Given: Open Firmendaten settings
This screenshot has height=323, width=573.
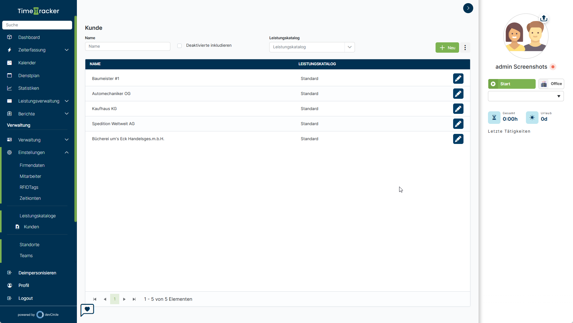Looking at the screenshot, I should point(32,165).
